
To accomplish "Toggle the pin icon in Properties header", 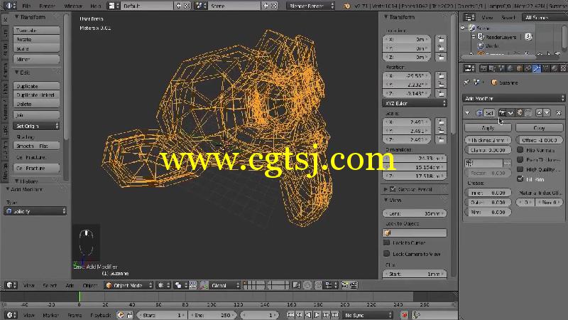I will (466, 82).
